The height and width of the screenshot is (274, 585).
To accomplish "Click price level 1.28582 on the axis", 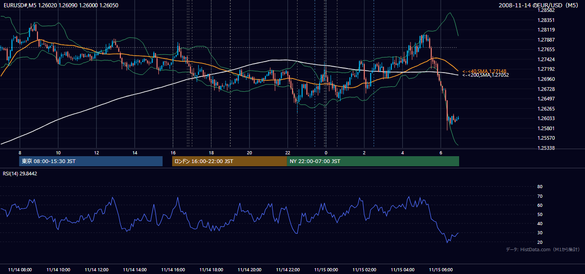I will [546, 10].
